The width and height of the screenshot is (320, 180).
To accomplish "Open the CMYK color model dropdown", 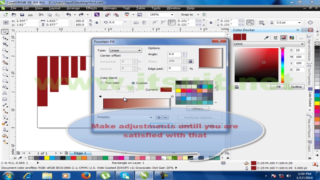I will (x=268, y=44).
